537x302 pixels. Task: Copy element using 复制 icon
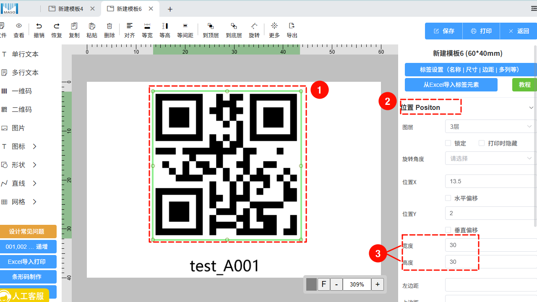74,26
